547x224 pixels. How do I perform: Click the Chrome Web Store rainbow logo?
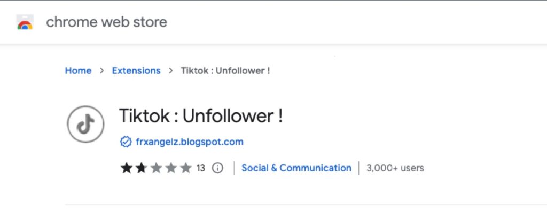tap(25, 23)
